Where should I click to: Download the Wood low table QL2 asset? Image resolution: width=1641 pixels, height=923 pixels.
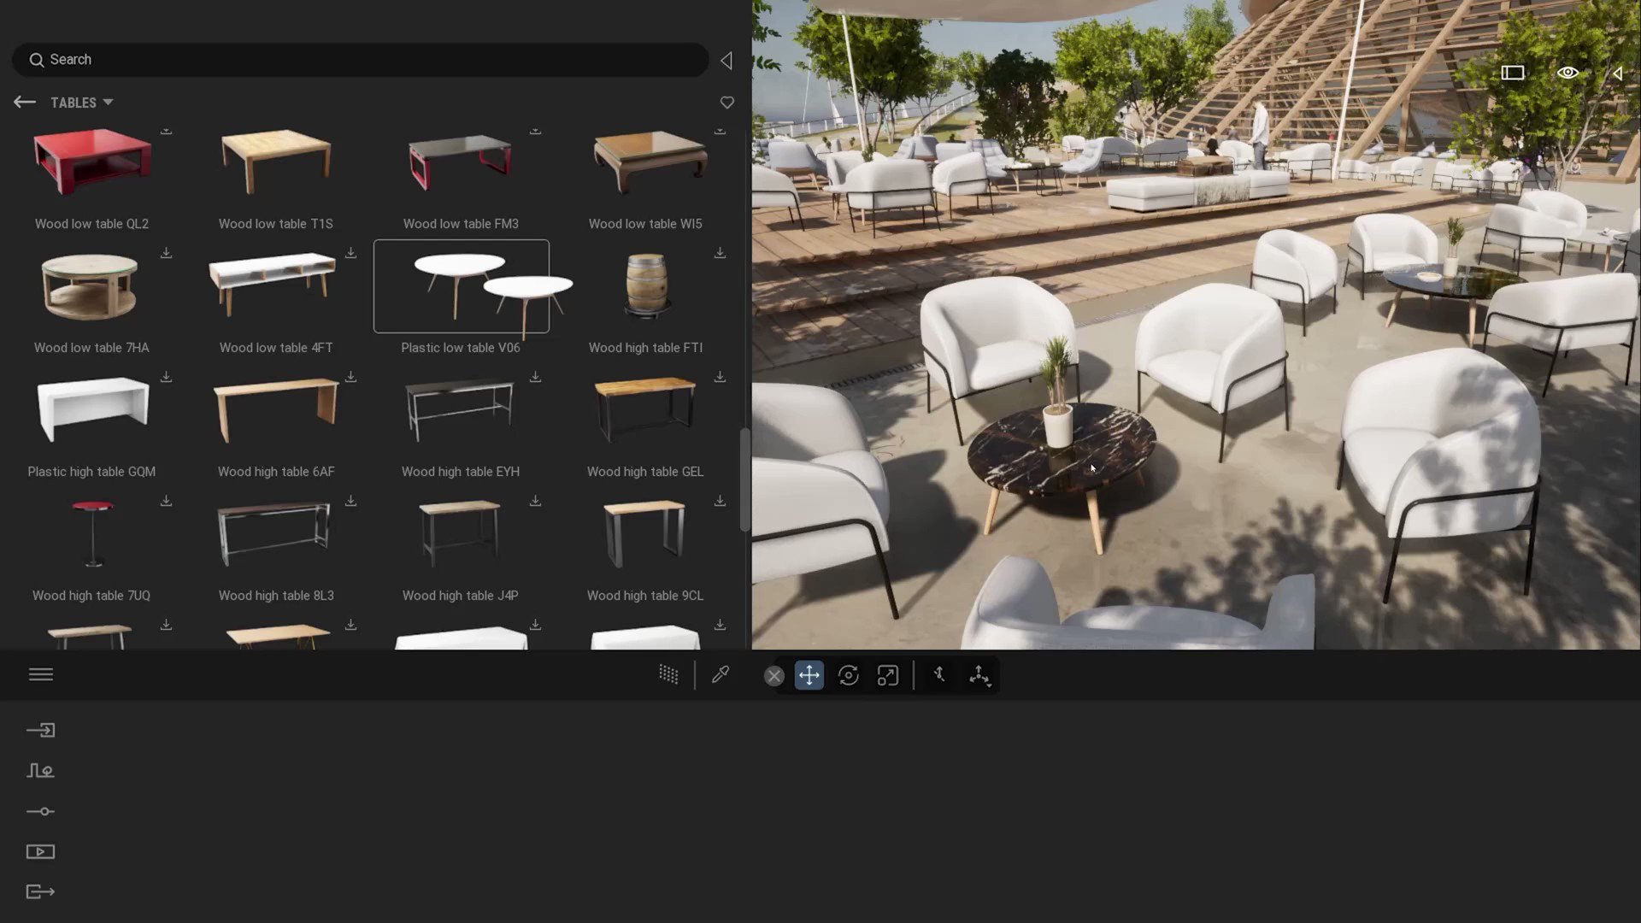point(167,130)
